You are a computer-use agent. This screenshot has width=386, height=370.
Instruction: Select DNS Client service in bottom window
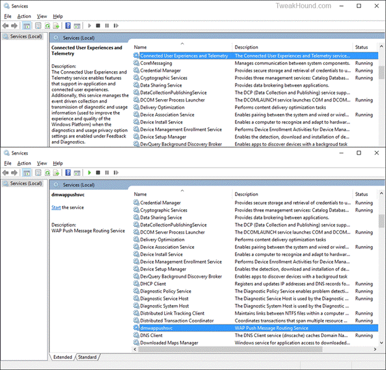pos(255,335)
